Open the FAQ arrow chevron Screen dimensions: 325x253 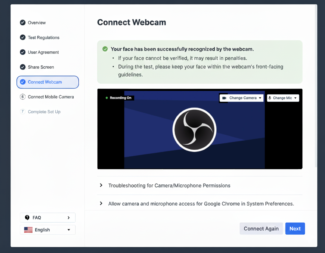point(69,217)
